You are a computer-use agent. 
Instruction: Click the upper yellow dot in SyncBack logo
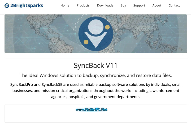[x=107, y=27]
